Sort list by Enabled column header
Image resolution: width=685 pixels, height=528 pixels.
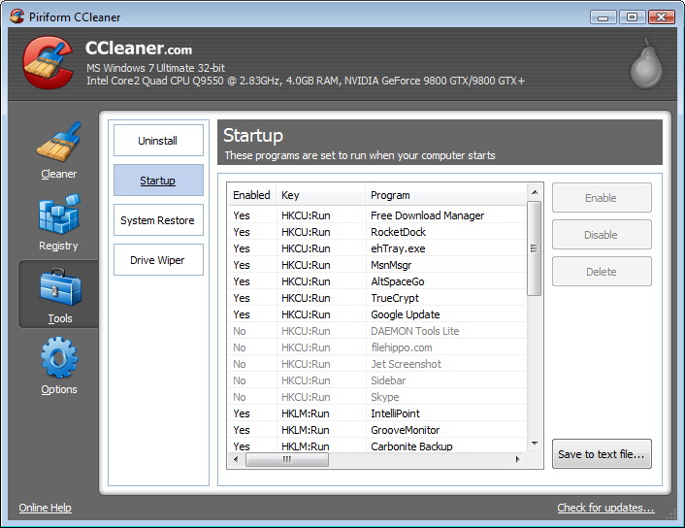[251, 195]
